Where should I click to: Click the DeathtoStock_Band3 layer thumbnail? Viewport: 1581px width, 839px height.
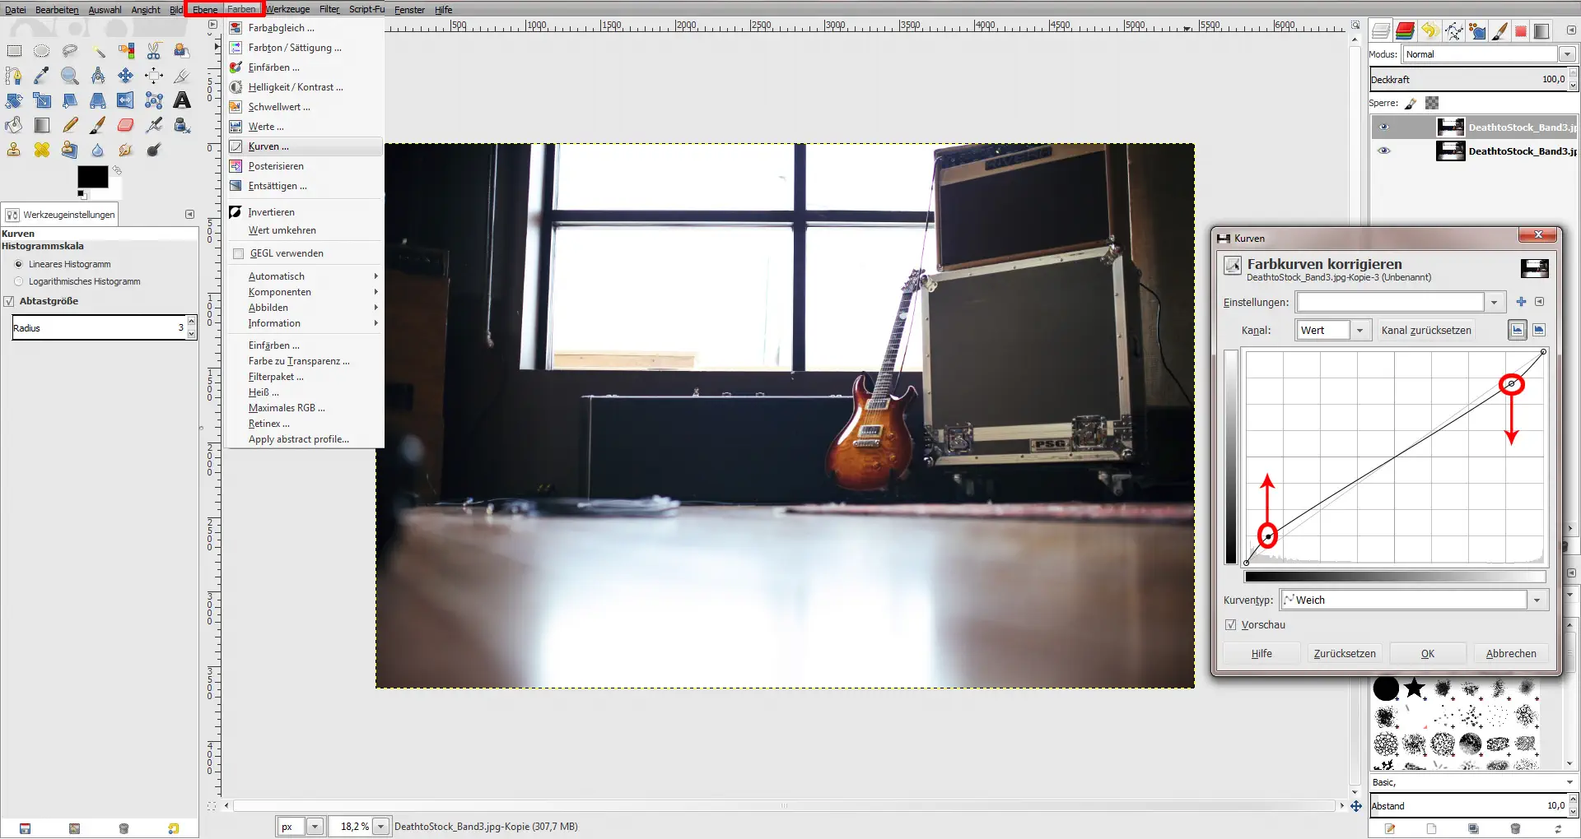[1451, 127]
